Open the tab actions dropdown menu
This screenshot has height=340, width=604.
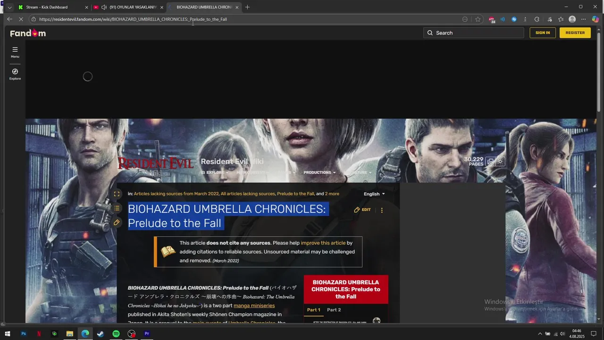[9, 7]
